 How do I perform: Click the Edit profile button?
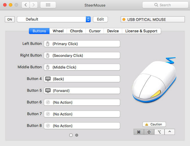coord(100,19)
